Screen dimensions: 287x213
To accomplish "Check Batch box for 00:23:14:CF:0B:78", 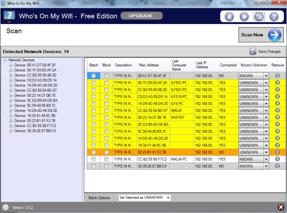I will point(93,117).
